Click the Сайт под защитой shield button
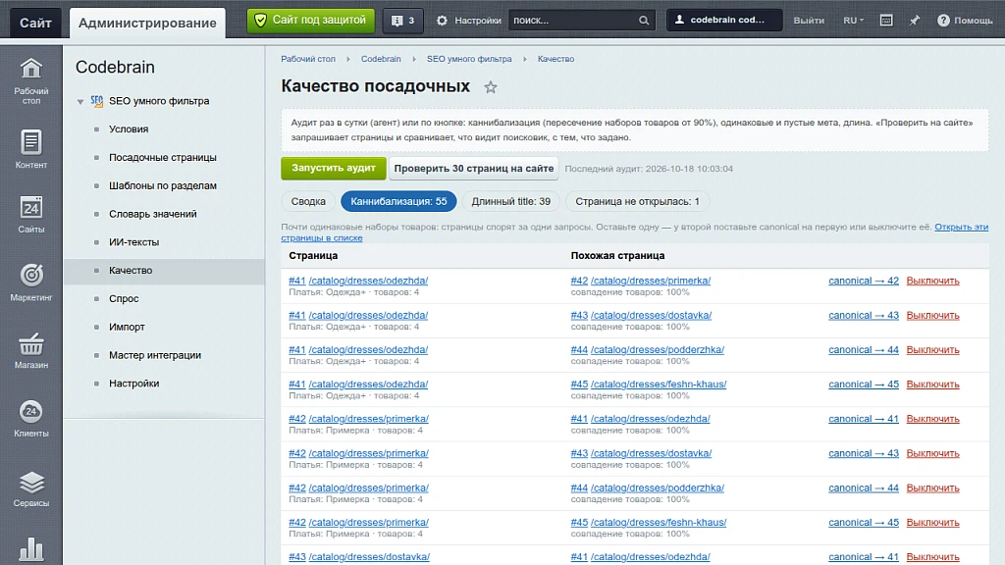 coord(311,21)
